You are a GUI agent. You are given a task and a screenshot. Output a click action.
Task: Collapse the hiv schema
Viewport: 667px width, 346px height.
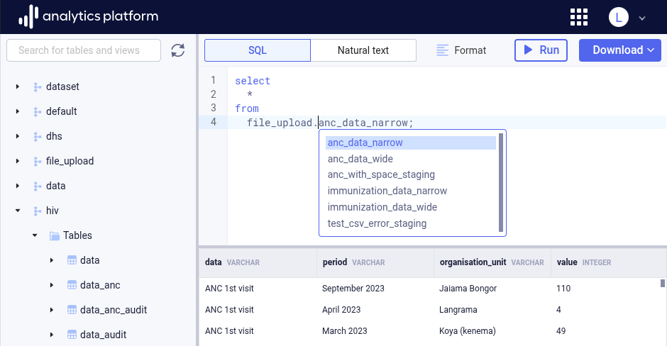coord(18,211)
